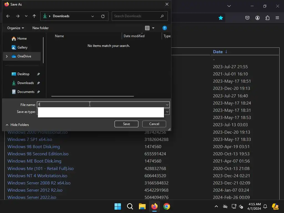Image resolution: width=284 pixels, height=213 pixels.
Task: Open the taskbar clock showing 4:15 AM
Action: click(255, 206)
